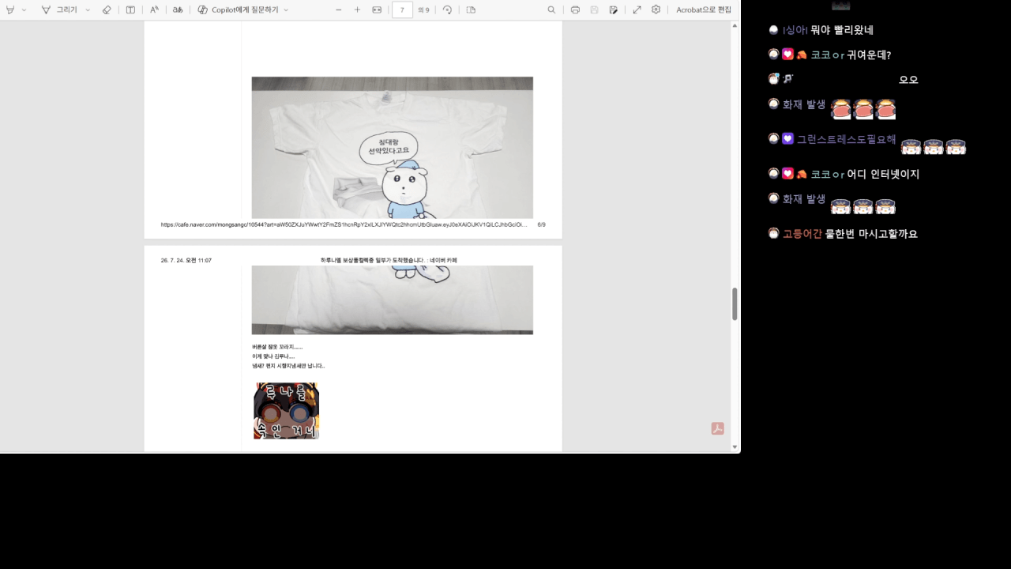Viewport: 1011px width, 569px height.
Task: Zoom out with the minus button
Action: pyautogui.click(x=339, y=9)
